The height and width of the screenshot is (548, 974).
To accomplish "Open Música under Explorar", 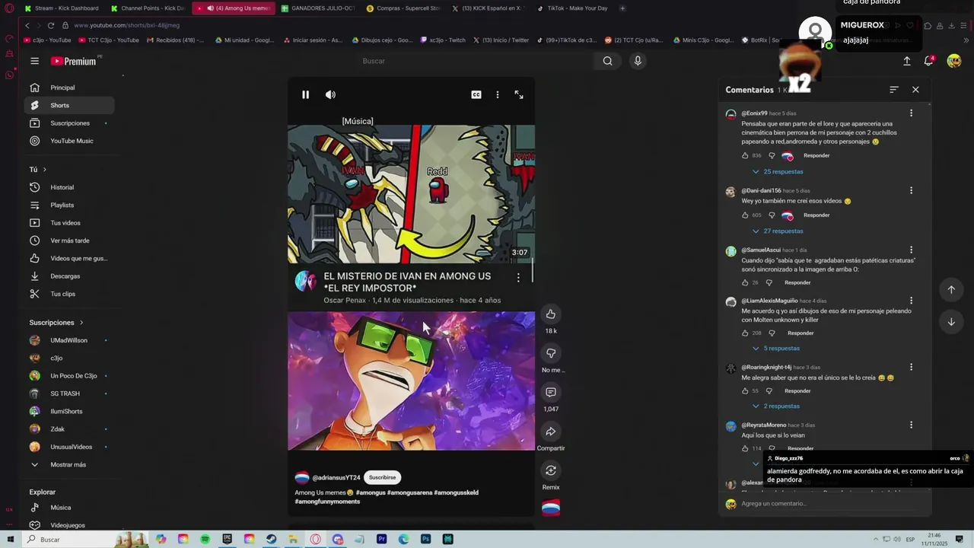I will coord(69,507).
